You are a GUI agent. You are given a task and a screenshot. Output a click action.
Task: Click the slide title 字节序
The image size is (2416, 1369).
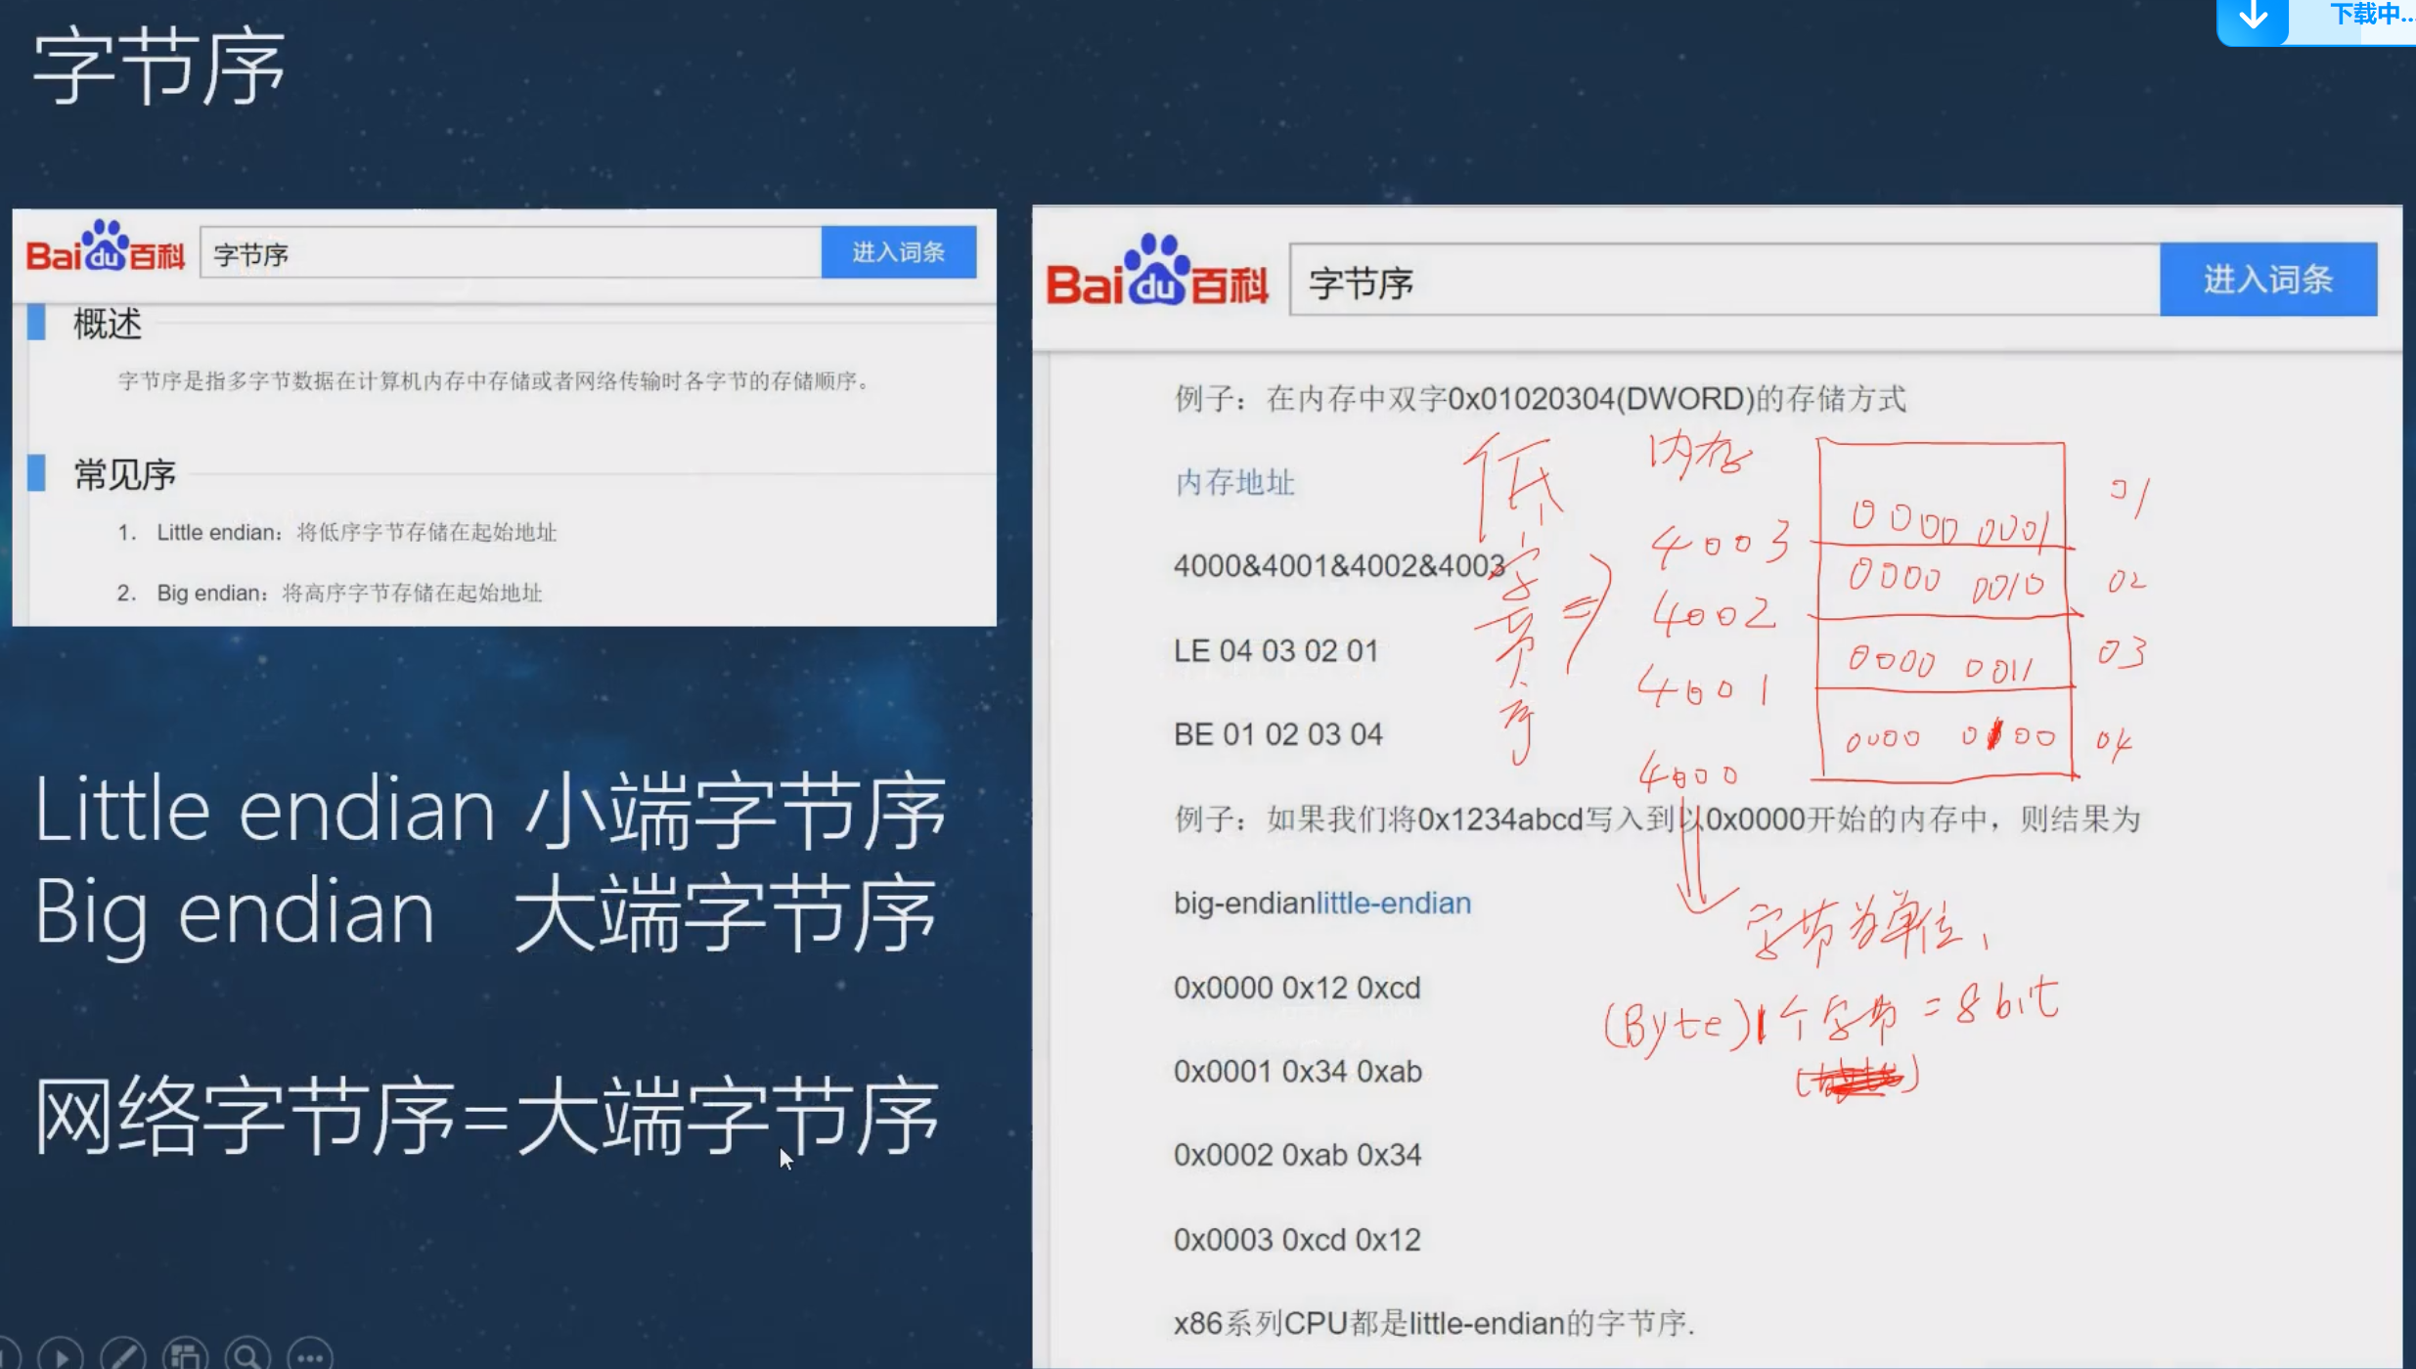[x=158, y=66]
